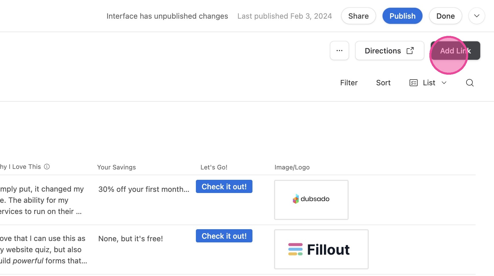The image size is (494, 276).
Task: Open the Filter options
Action: click(349, 83)
